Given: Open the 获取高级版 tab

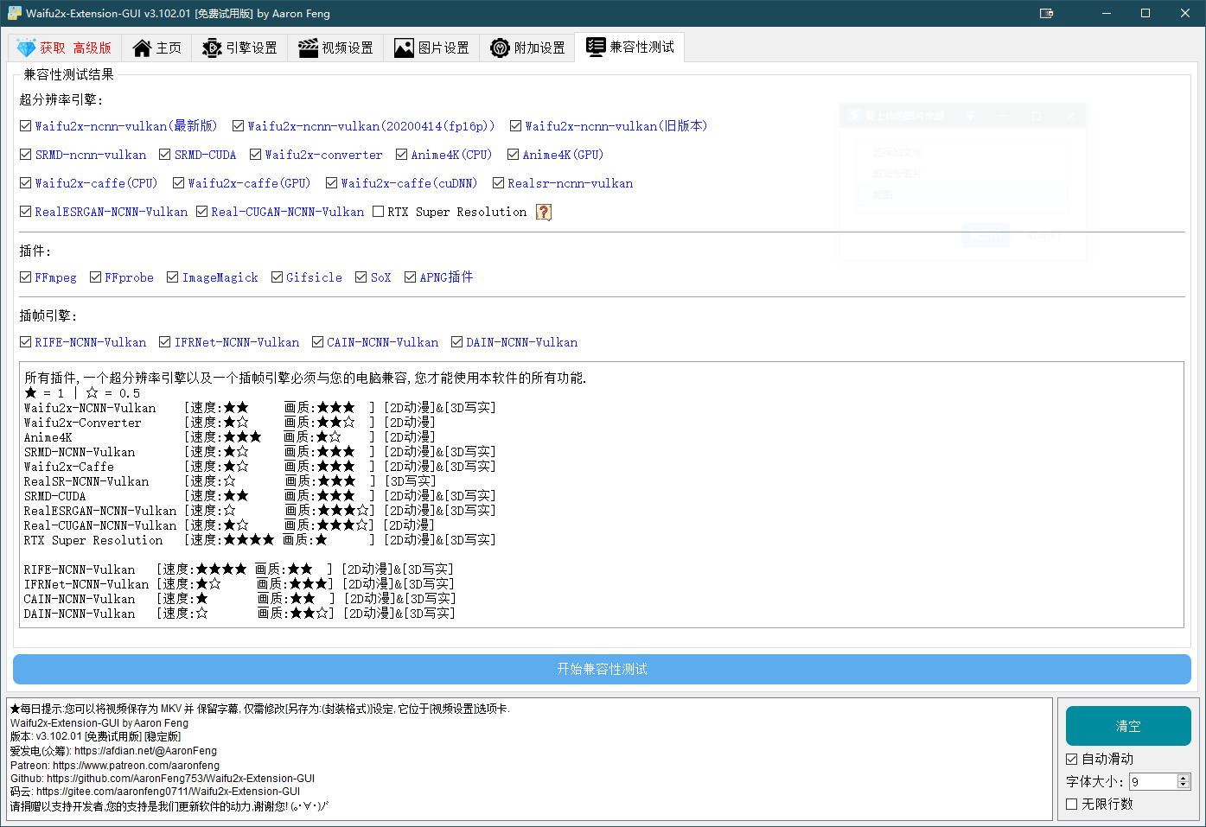Looking at the screenshot, I should click(x=65, y=48).
